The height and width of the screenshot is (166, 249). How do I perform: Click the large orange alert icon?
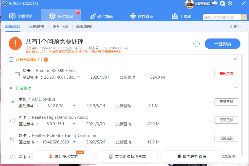point(15,43)
